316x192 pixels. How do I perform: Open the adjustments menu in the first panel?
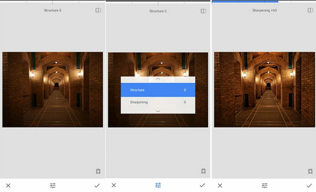pyautogui.click(x=52, y=185)
